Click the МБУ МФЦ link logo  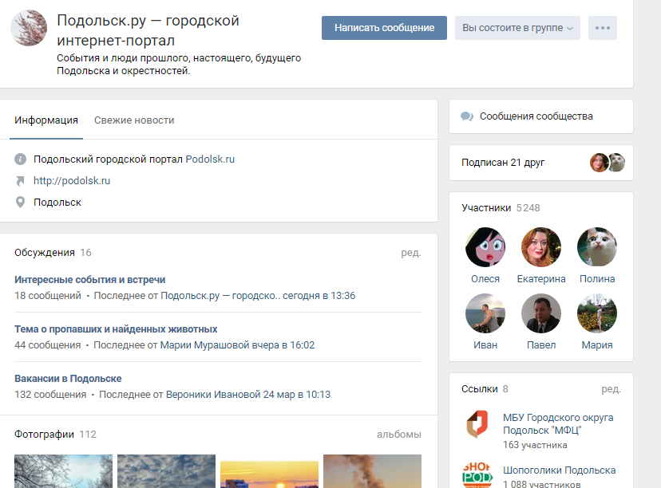coord(479,425)
